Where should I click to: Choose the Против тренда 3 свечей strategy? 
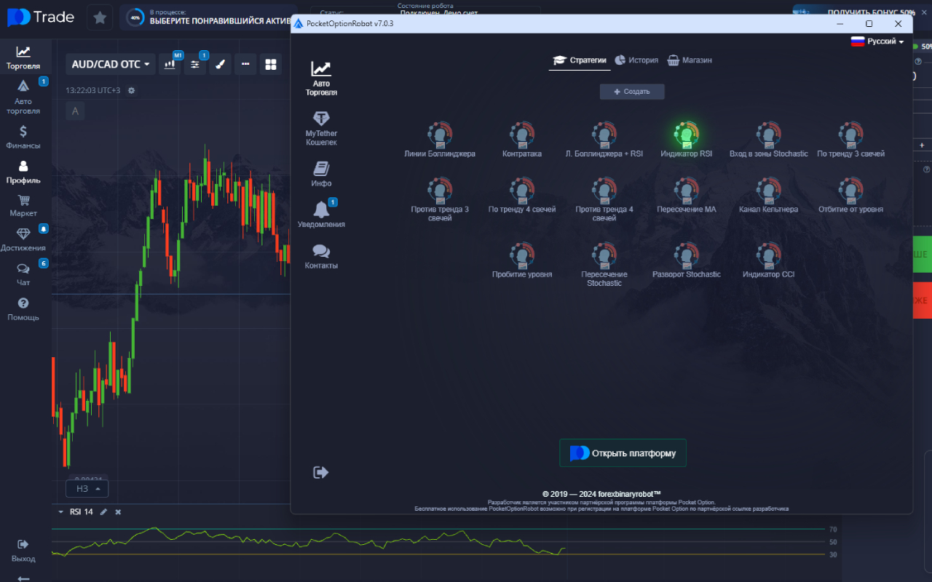[440, 199]
